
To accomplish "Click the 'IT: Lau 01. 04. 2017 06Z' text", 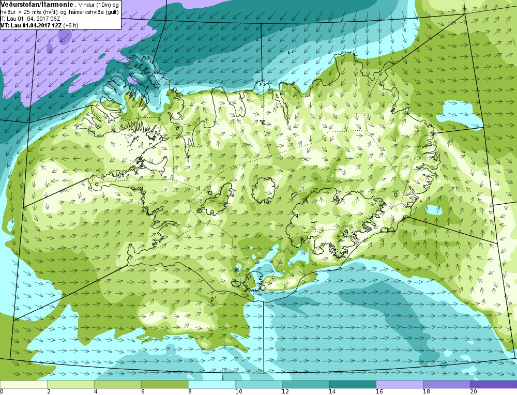I will pyautogui.click(x=30, y=19).
